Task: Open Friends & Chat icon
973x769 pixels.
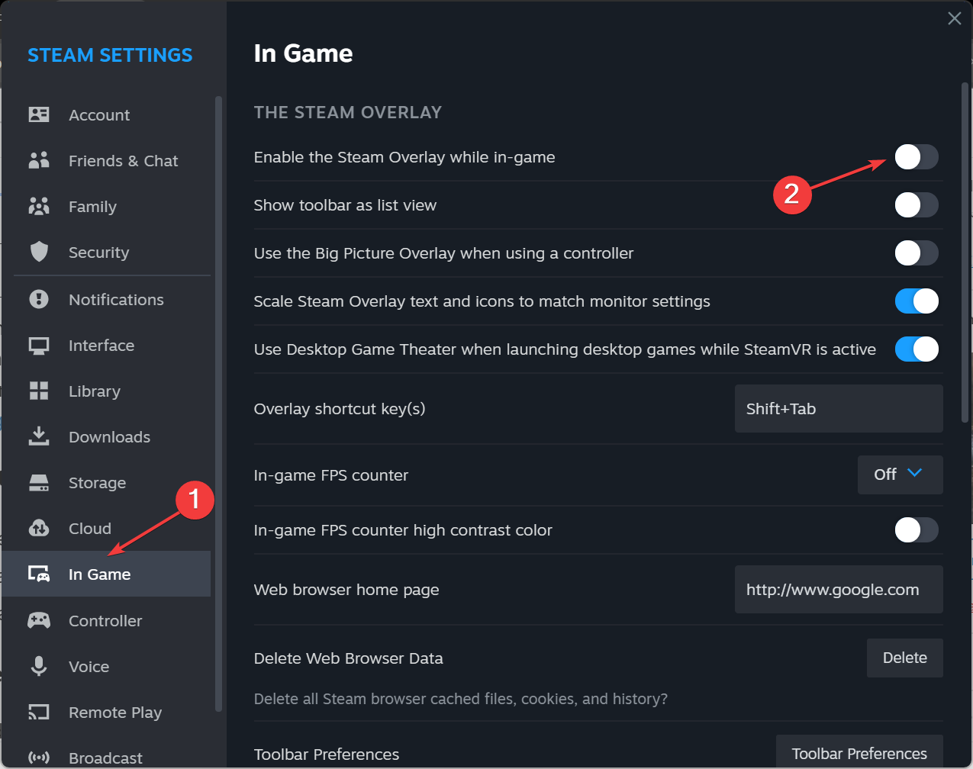Action: coord(39,161)
